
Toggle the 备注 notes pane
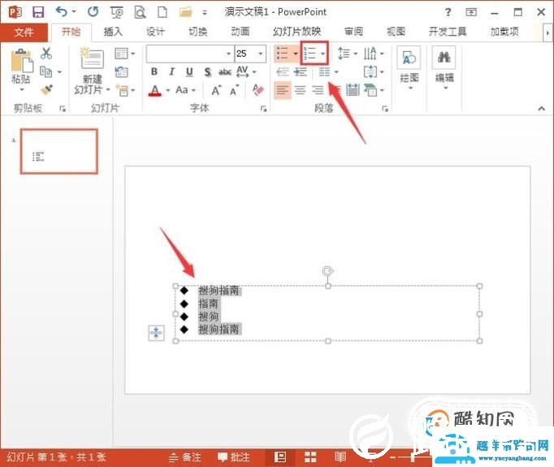[184, 457]
